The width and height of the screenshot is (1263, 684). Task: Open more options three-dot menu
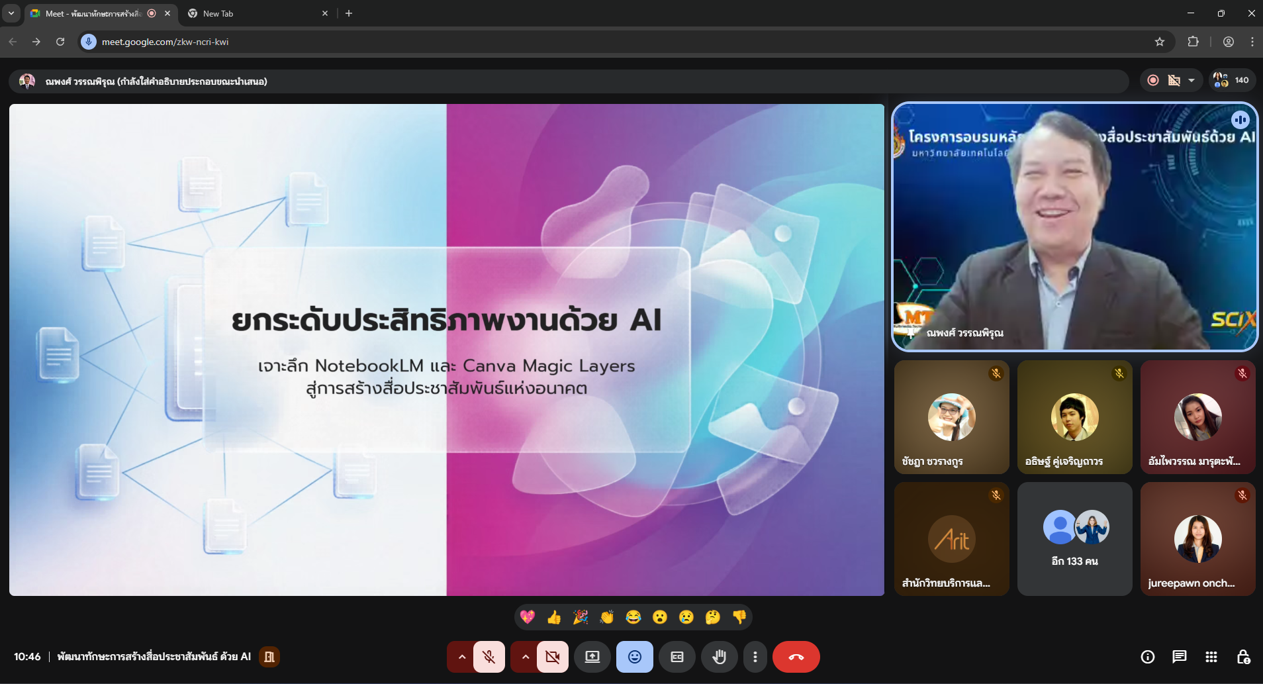(755, 657)
